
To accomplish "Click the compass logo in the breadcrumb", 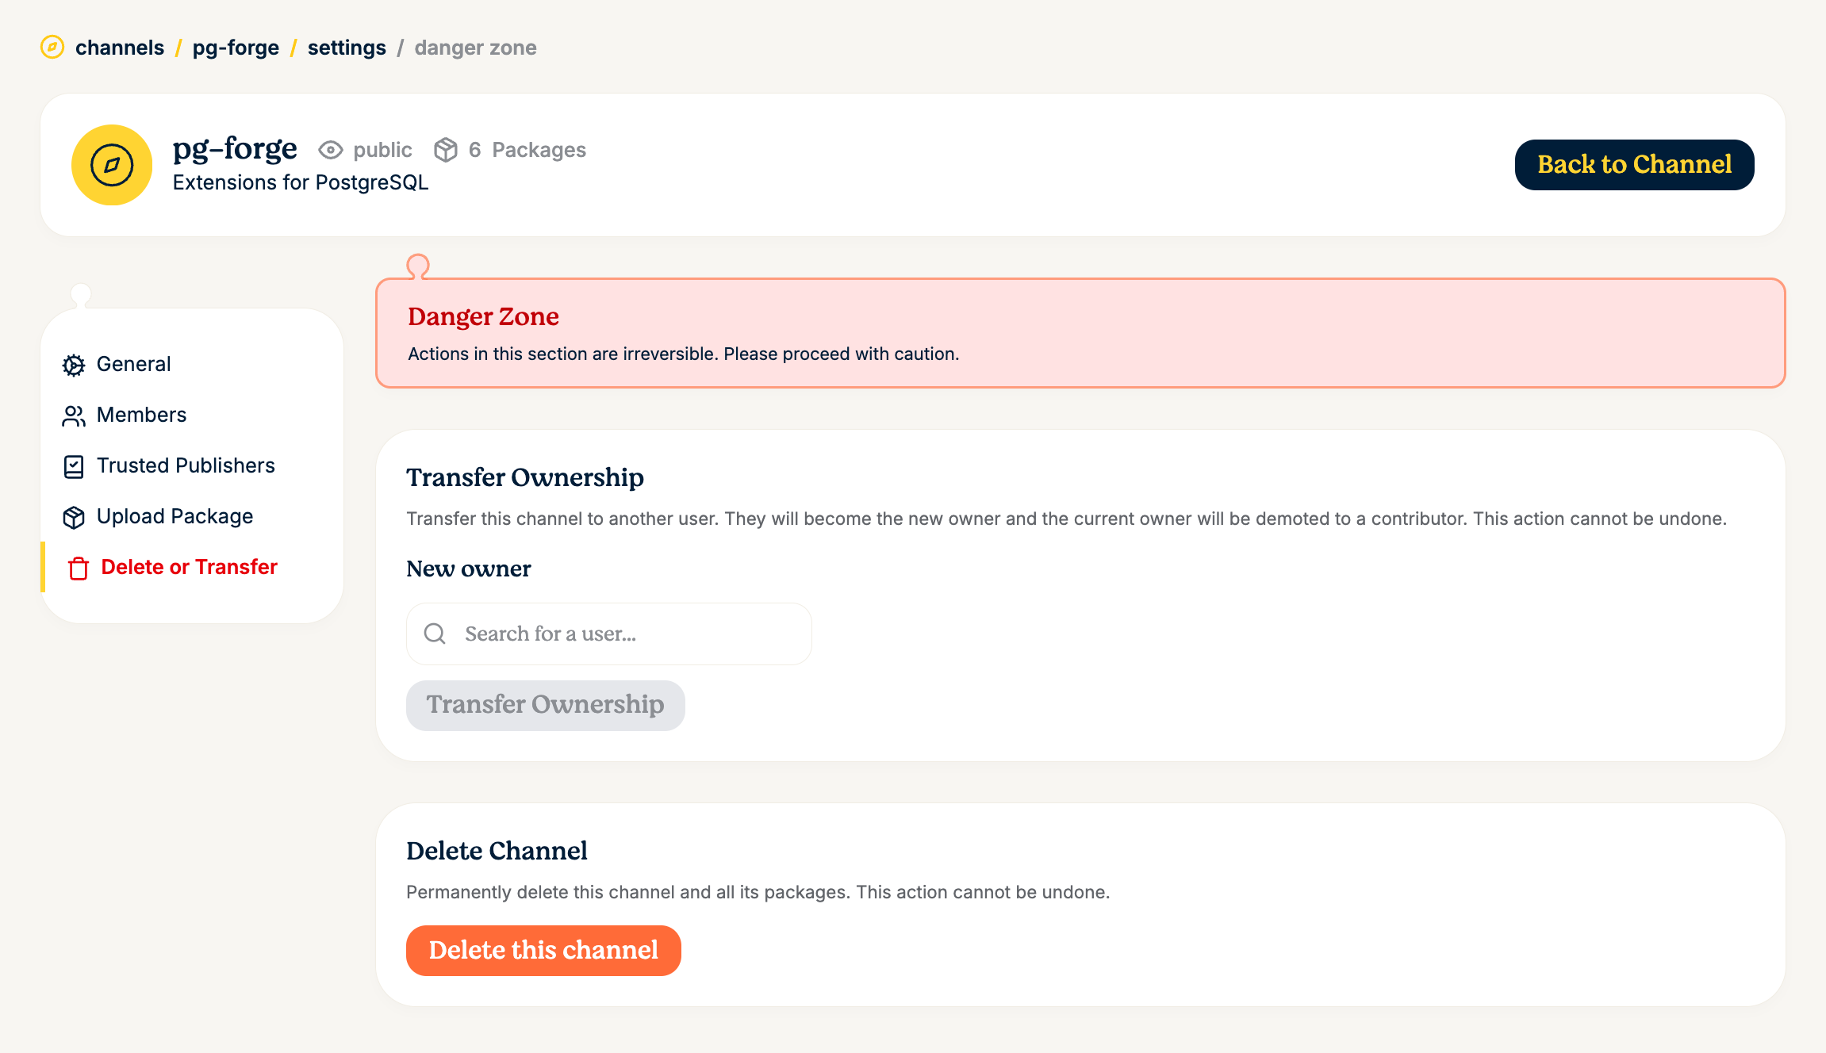I will [x=52, y=48].
